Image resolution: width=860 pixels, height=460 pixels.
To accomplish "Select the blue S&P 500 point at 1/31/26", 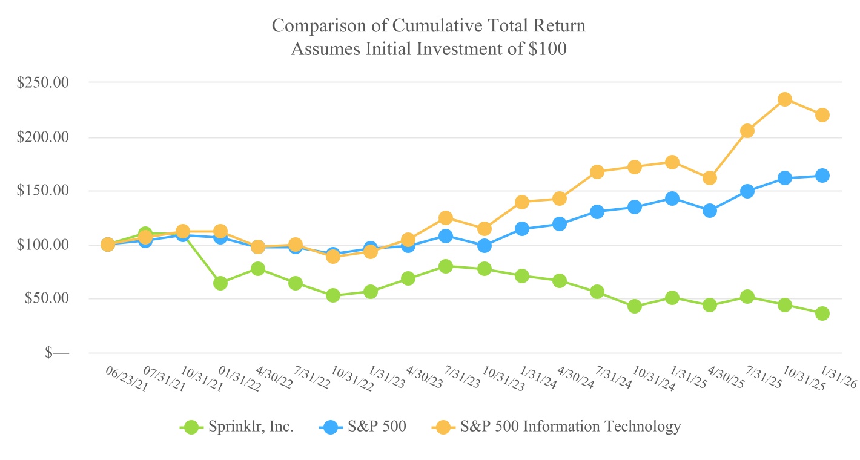I will pyautogui.click(x=822, y=176).
